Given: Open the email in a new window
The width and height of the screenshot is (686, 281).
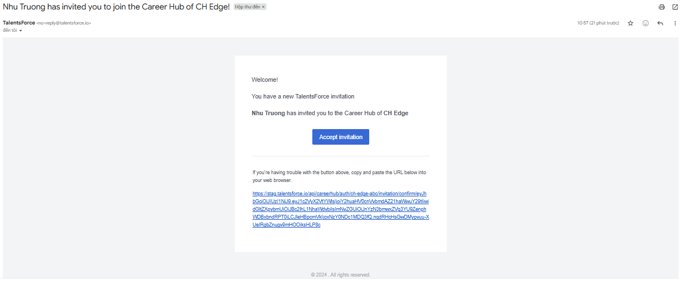Looking at the screenshot, I should [x=675, y=7].
